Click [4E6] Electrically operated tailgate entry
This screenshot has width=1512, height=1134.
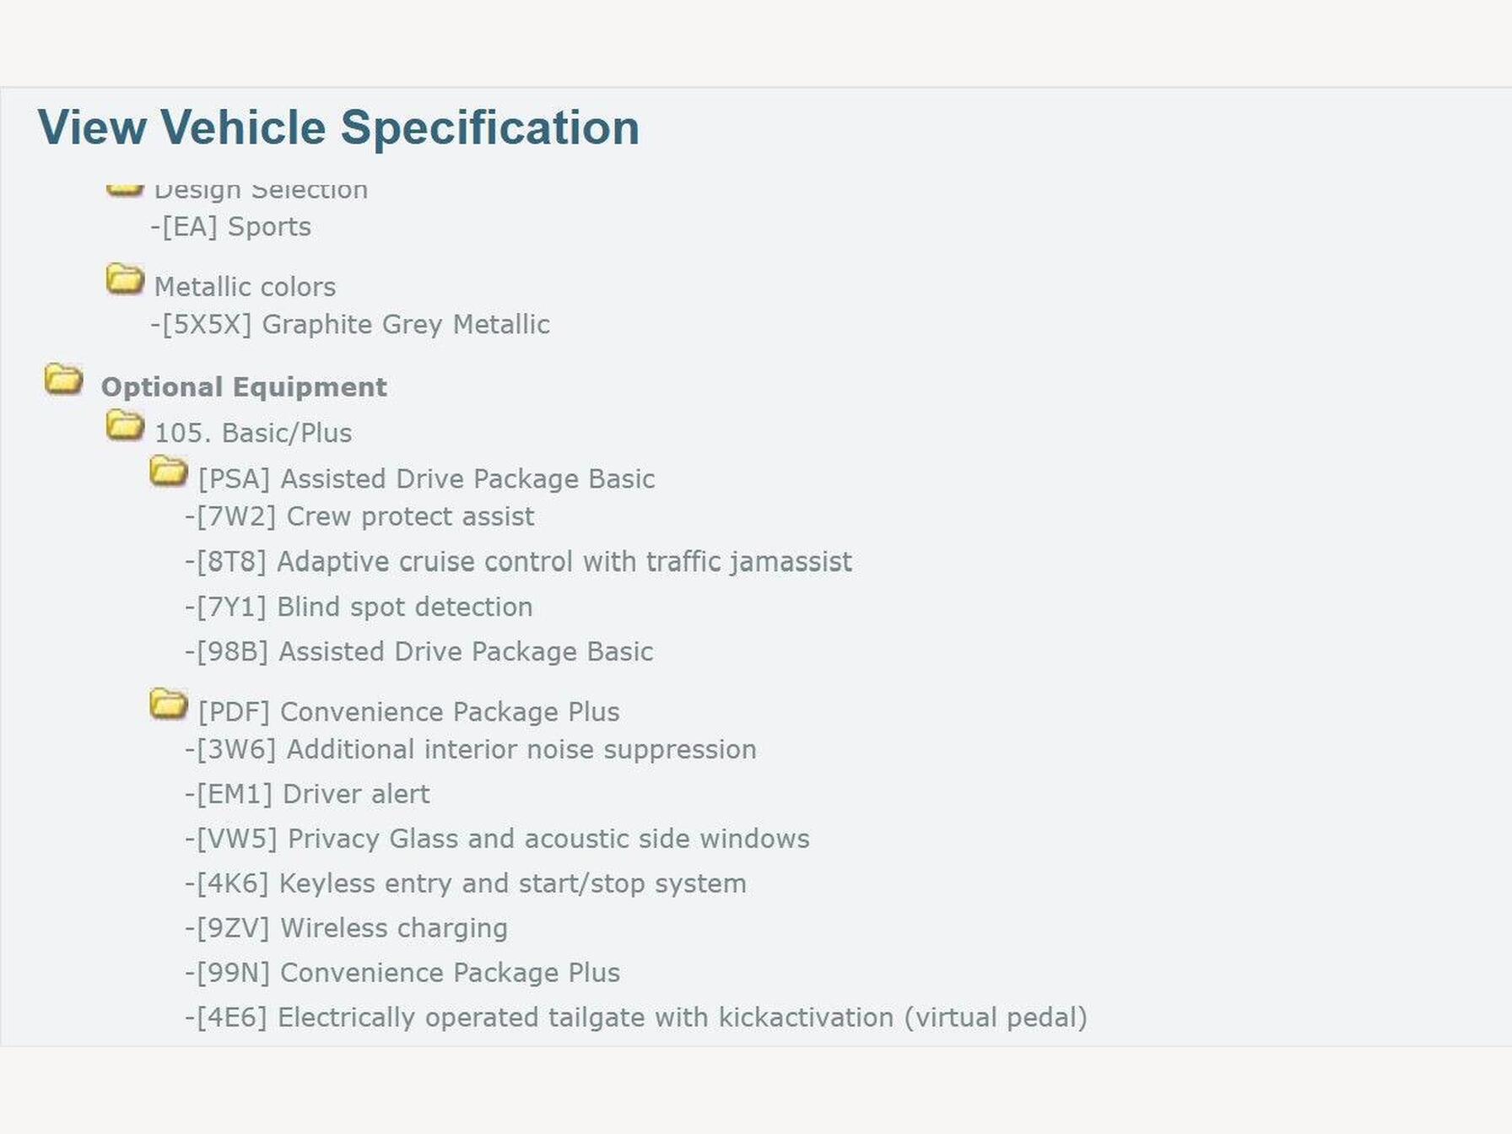(635, 1017)
